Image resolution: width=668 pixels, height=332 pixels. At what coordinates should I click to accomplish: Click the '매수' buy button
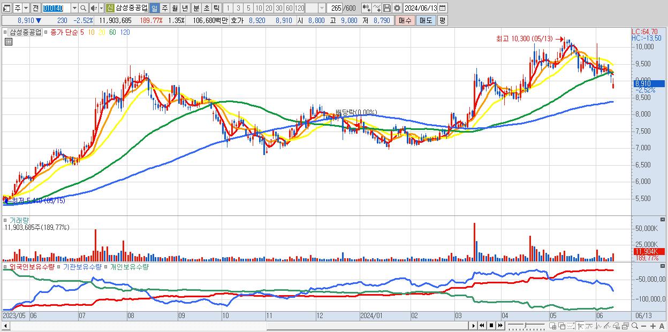(x=405, y=20)
